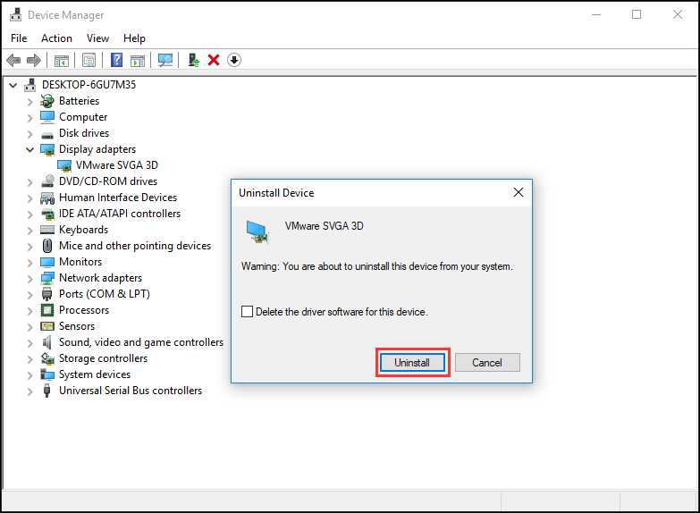Select the Display adapters label
Screen dimensions: 700x513
97,149
